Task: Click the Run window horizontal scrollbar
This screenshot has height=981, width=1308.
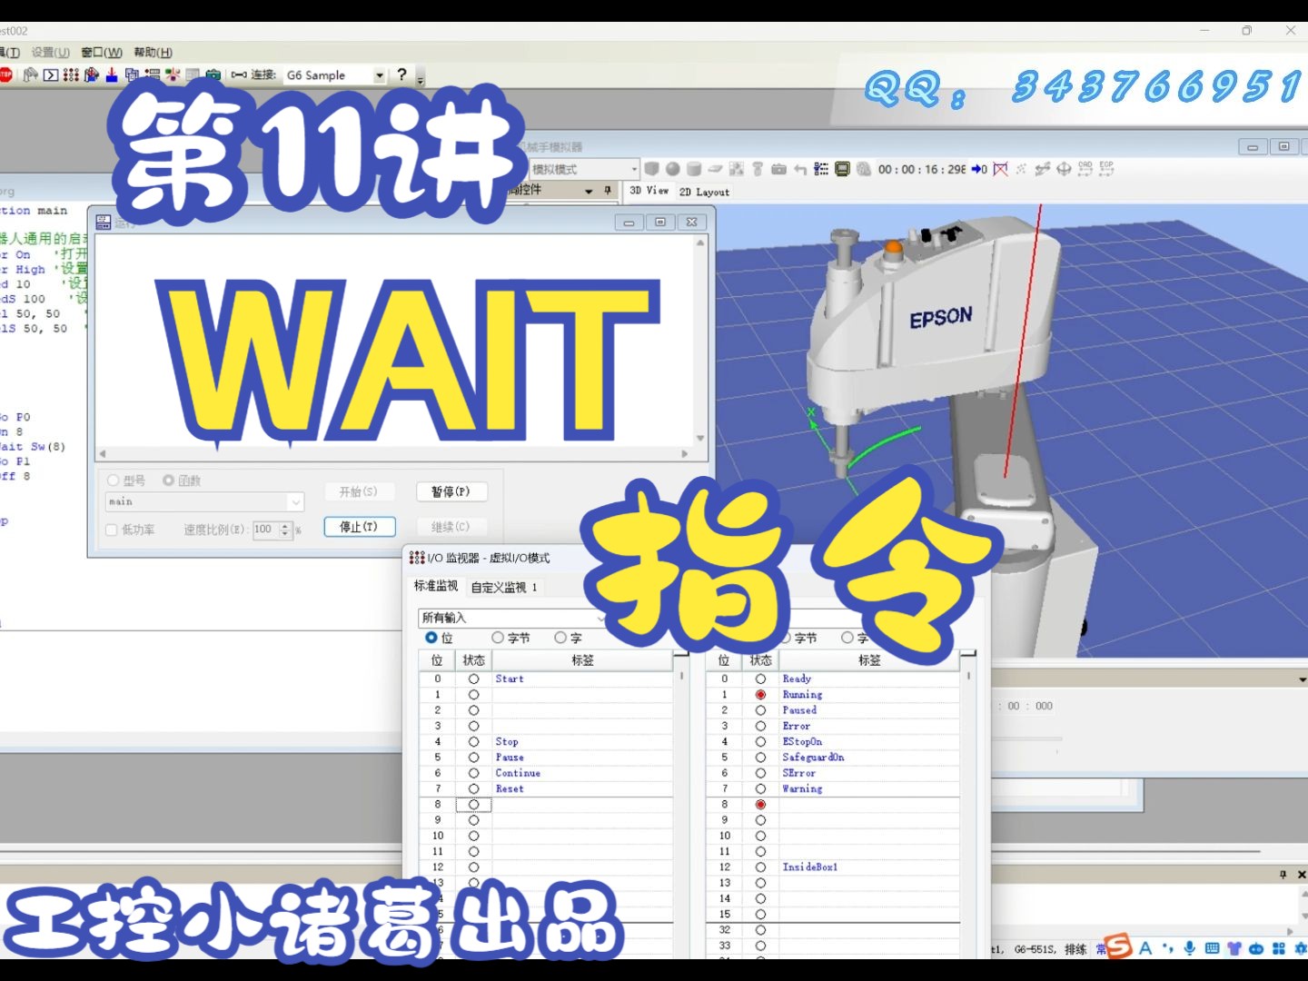Action: point(394,453)
